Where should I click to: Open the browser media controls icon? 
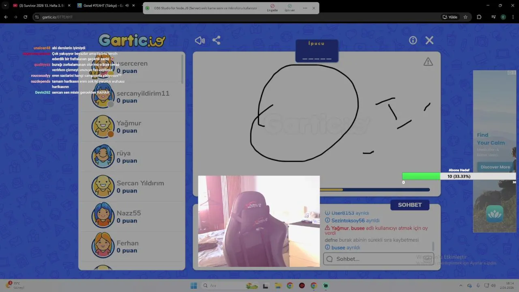click(493, 17)
